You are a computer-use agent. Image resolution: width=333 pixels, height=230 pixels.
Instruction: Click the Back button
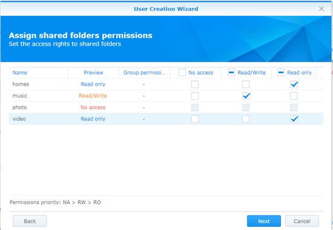click(30, 221)
